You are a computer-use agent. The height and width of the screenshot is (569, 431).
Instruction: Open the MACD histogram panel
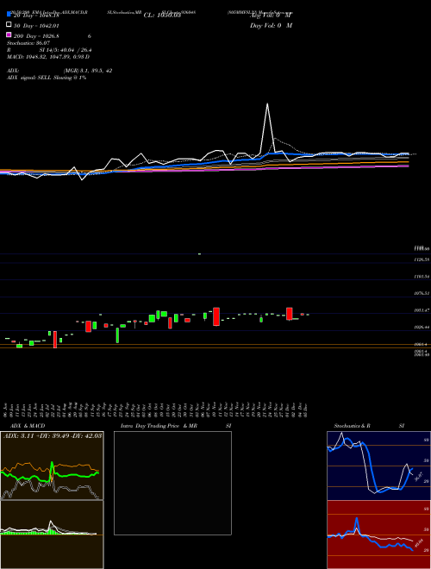click(x=52, y=535)
